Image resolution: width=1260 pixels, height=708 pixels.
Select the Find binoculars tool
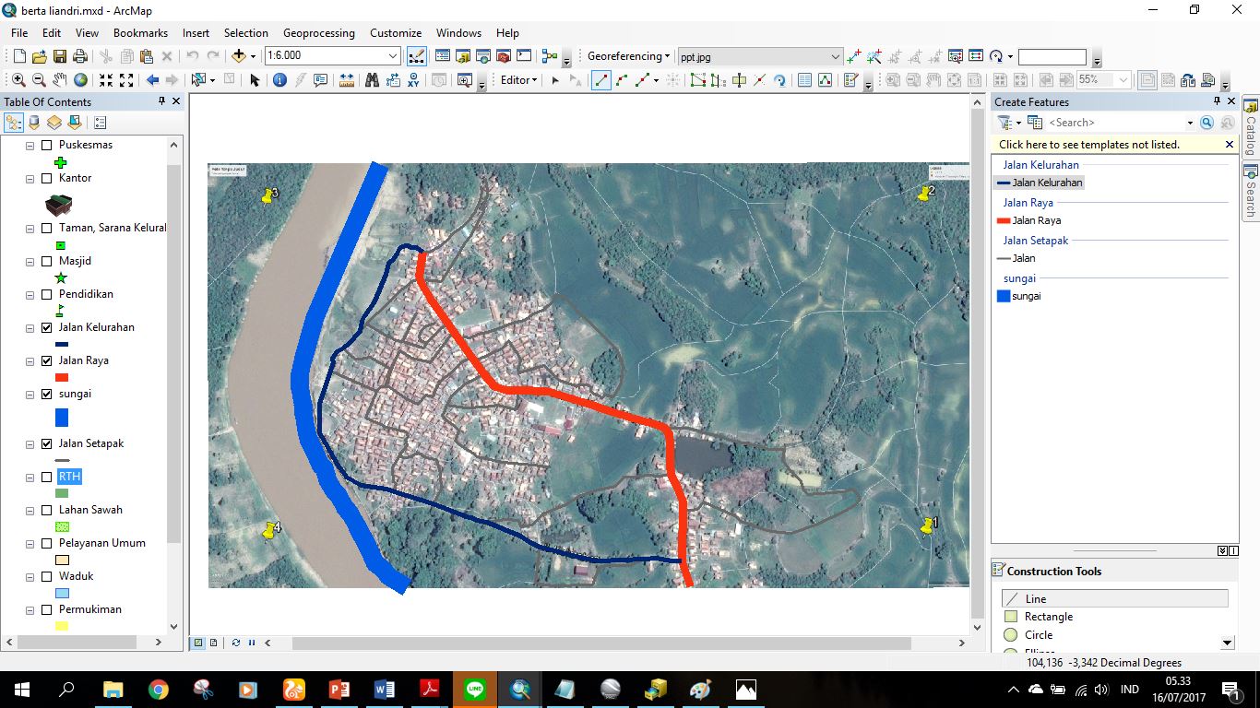click(x=373, y=79)
